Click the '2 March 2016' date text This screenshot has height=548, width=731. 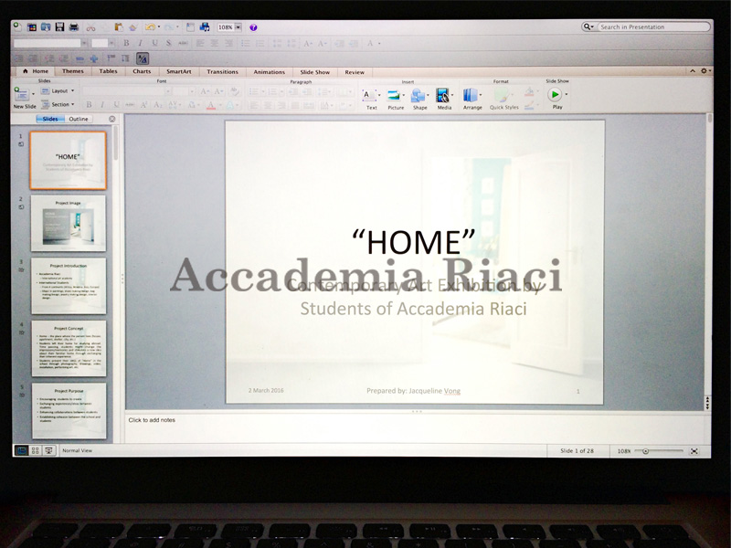point(266,391)
